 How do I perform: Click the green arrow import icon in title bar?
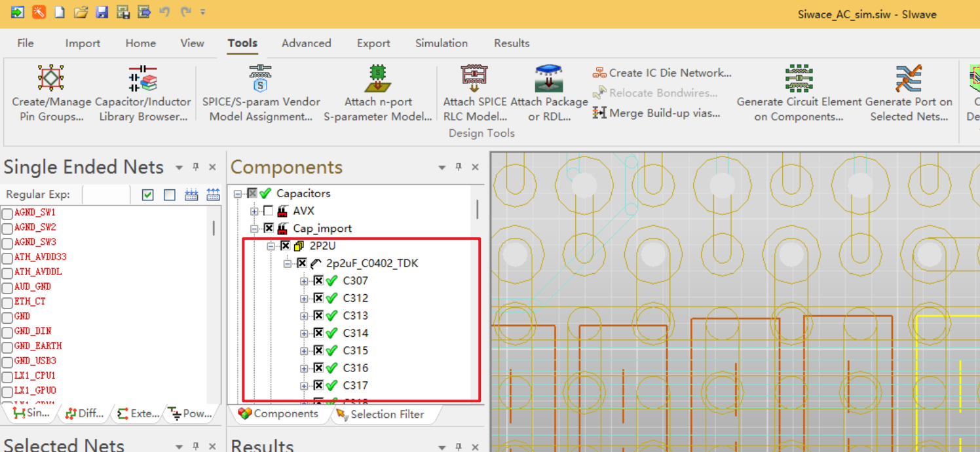pyautogui.click(x=17, y=12)
